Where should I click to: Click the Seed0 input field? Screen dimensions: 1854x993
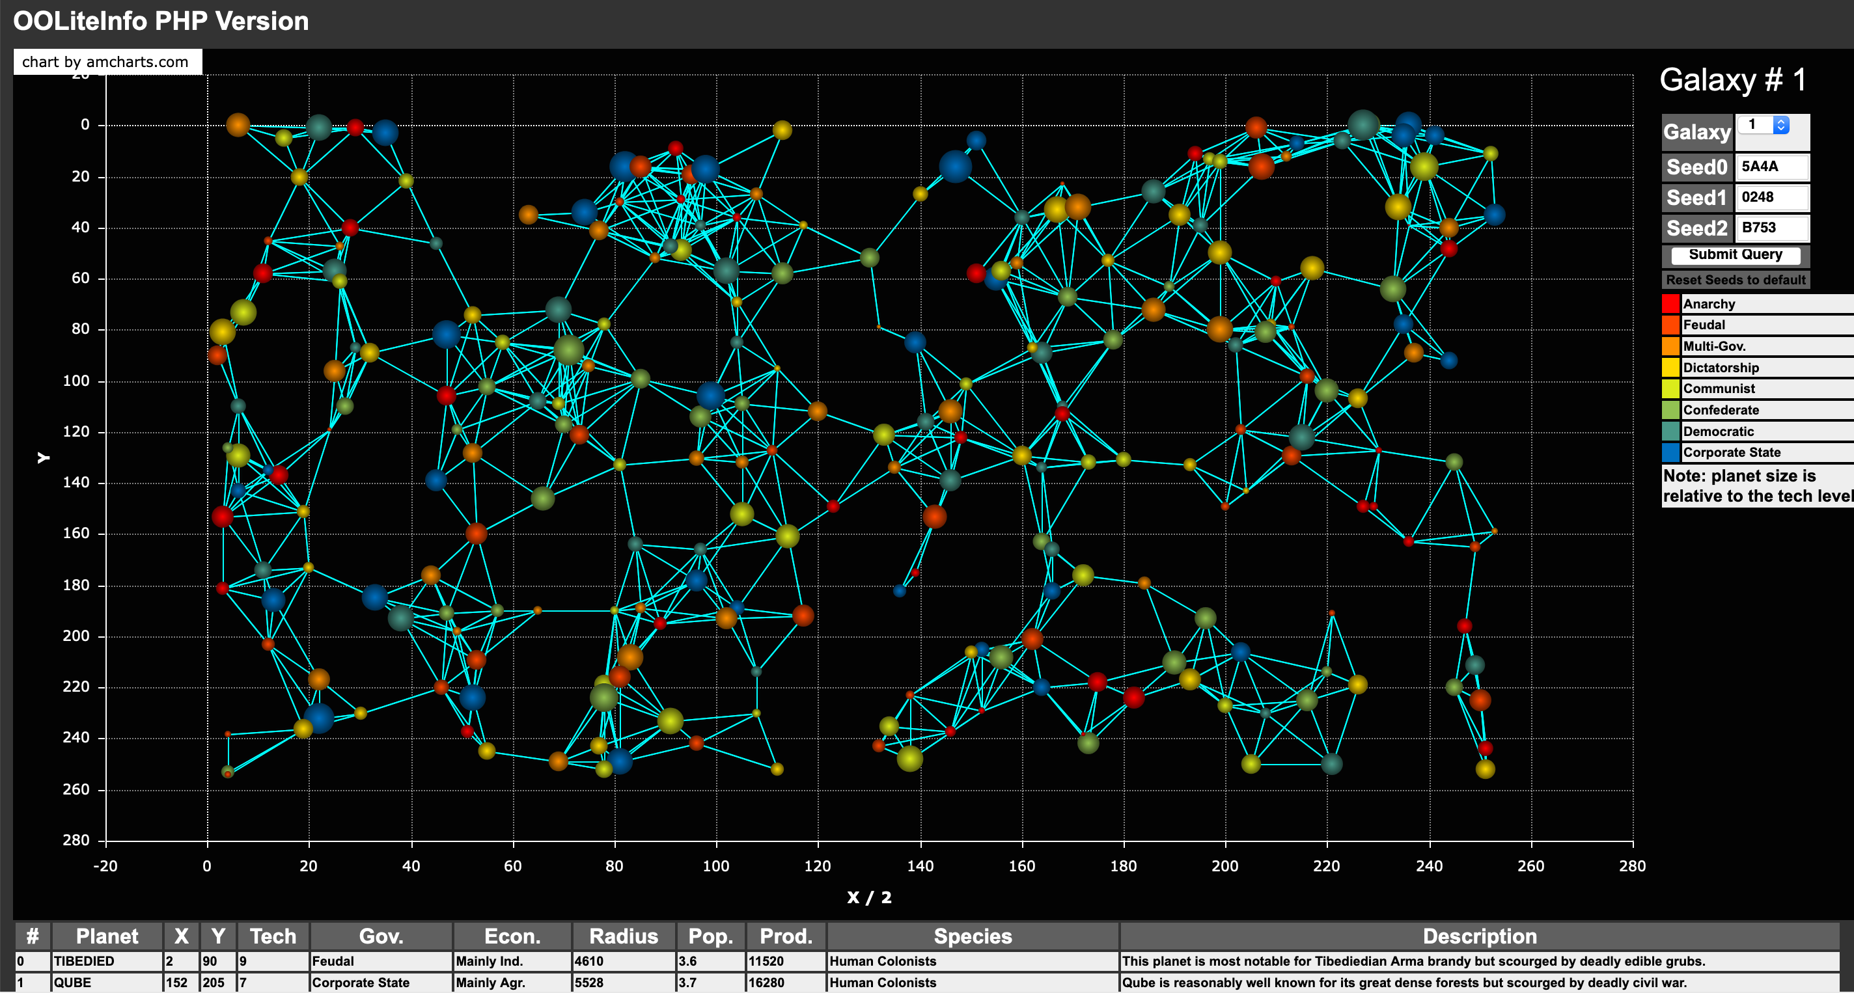(1771, 167)
